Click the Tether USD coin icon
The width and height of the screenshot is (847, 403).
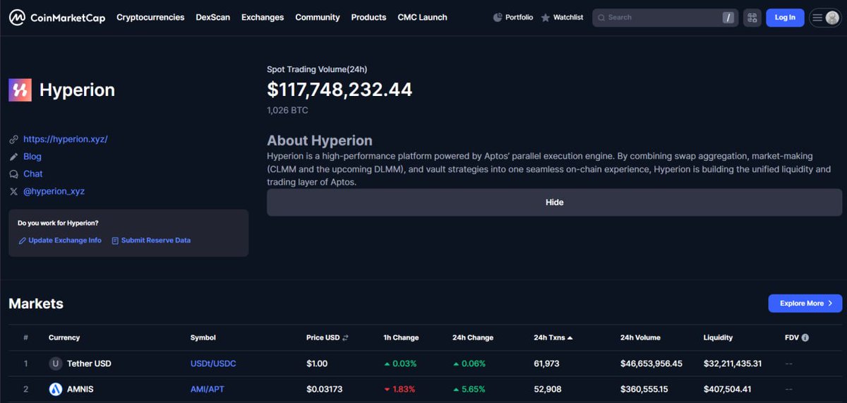tap(56, 364)
